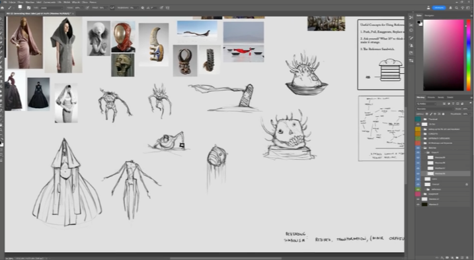Viewport: 474px width, 260px height.
Task: Switch to the Navigator panel tab
Action: click(x=429, y=15)
